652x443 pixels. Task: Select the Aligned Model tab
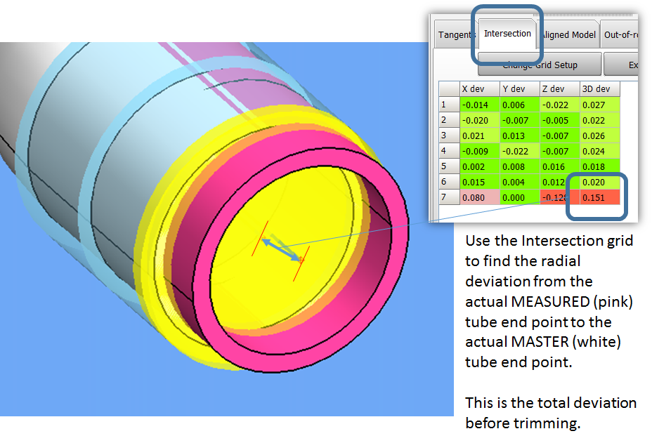tap(568, 34)
